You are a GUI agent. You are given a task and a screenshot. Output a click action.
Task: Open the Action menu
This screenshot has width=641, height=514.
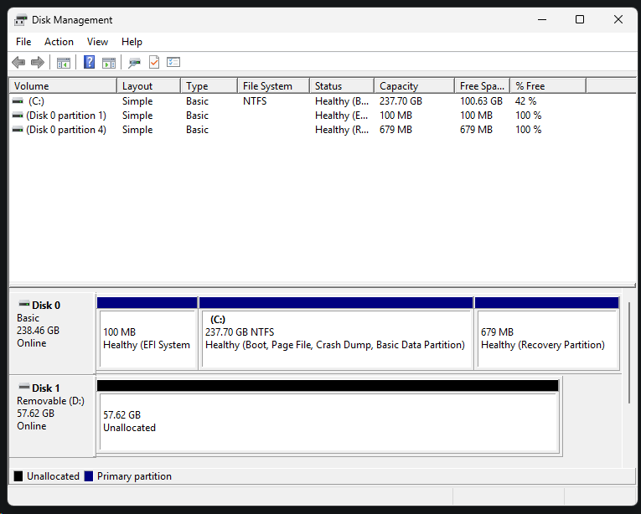click(x=59, y=42)
